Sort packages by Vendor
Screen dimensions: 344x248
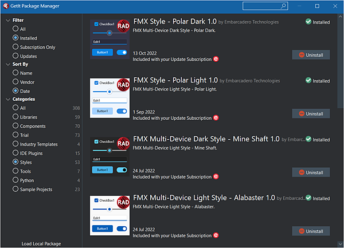(15, 82)
